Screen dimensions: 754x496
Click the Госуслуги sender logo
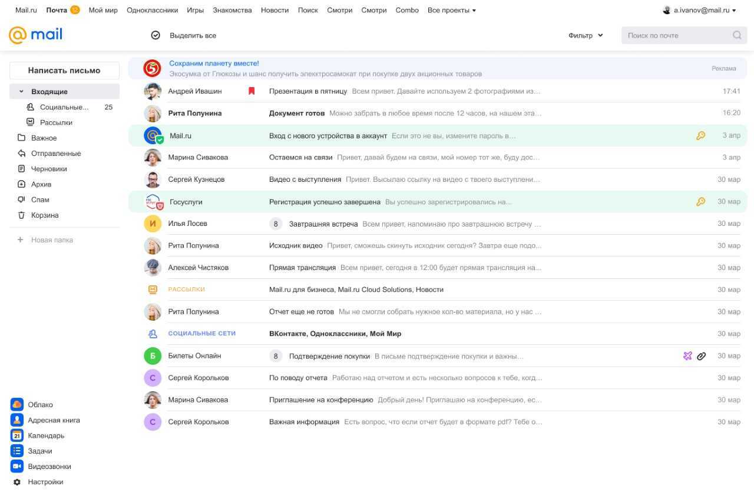[x=153, y=202]
